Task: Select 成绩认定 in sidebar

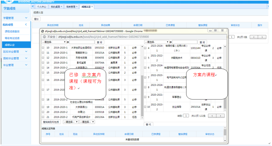Action: tap(16, 45)
